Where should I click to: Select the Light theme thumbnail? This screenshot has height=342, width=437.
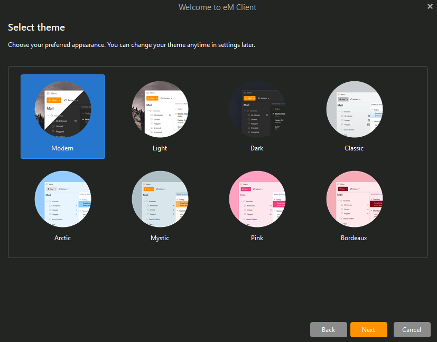pos(160,109)
